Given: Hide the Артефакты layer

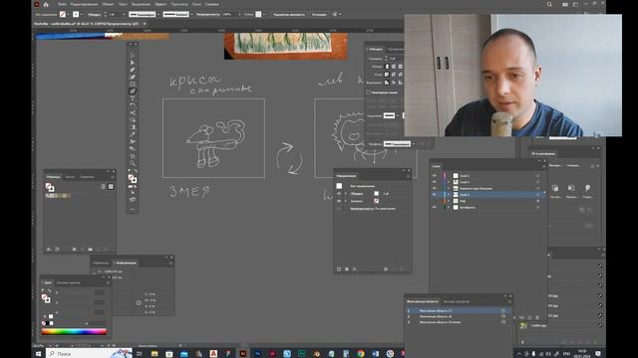Looking at the screenshot, I should pos(435,208).
